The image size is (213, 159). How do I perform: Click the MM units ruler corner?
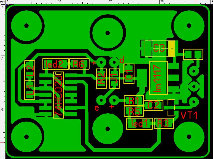[x=2, y=2]
